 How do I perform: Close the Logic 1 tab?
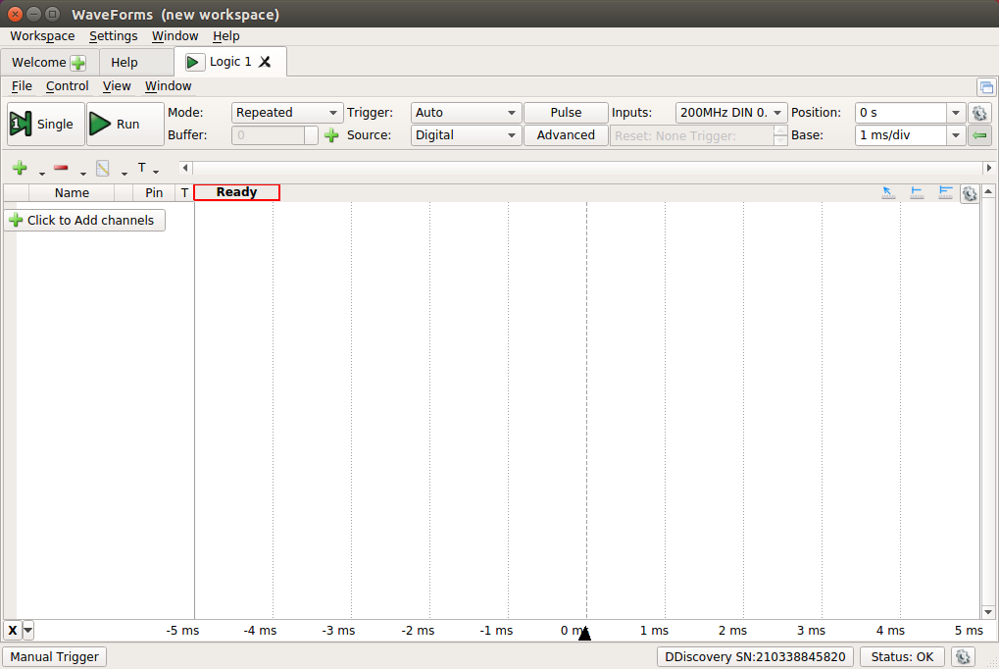tap(265, 62)
